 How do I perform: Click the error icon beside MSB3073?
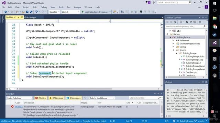coord(12,107)
